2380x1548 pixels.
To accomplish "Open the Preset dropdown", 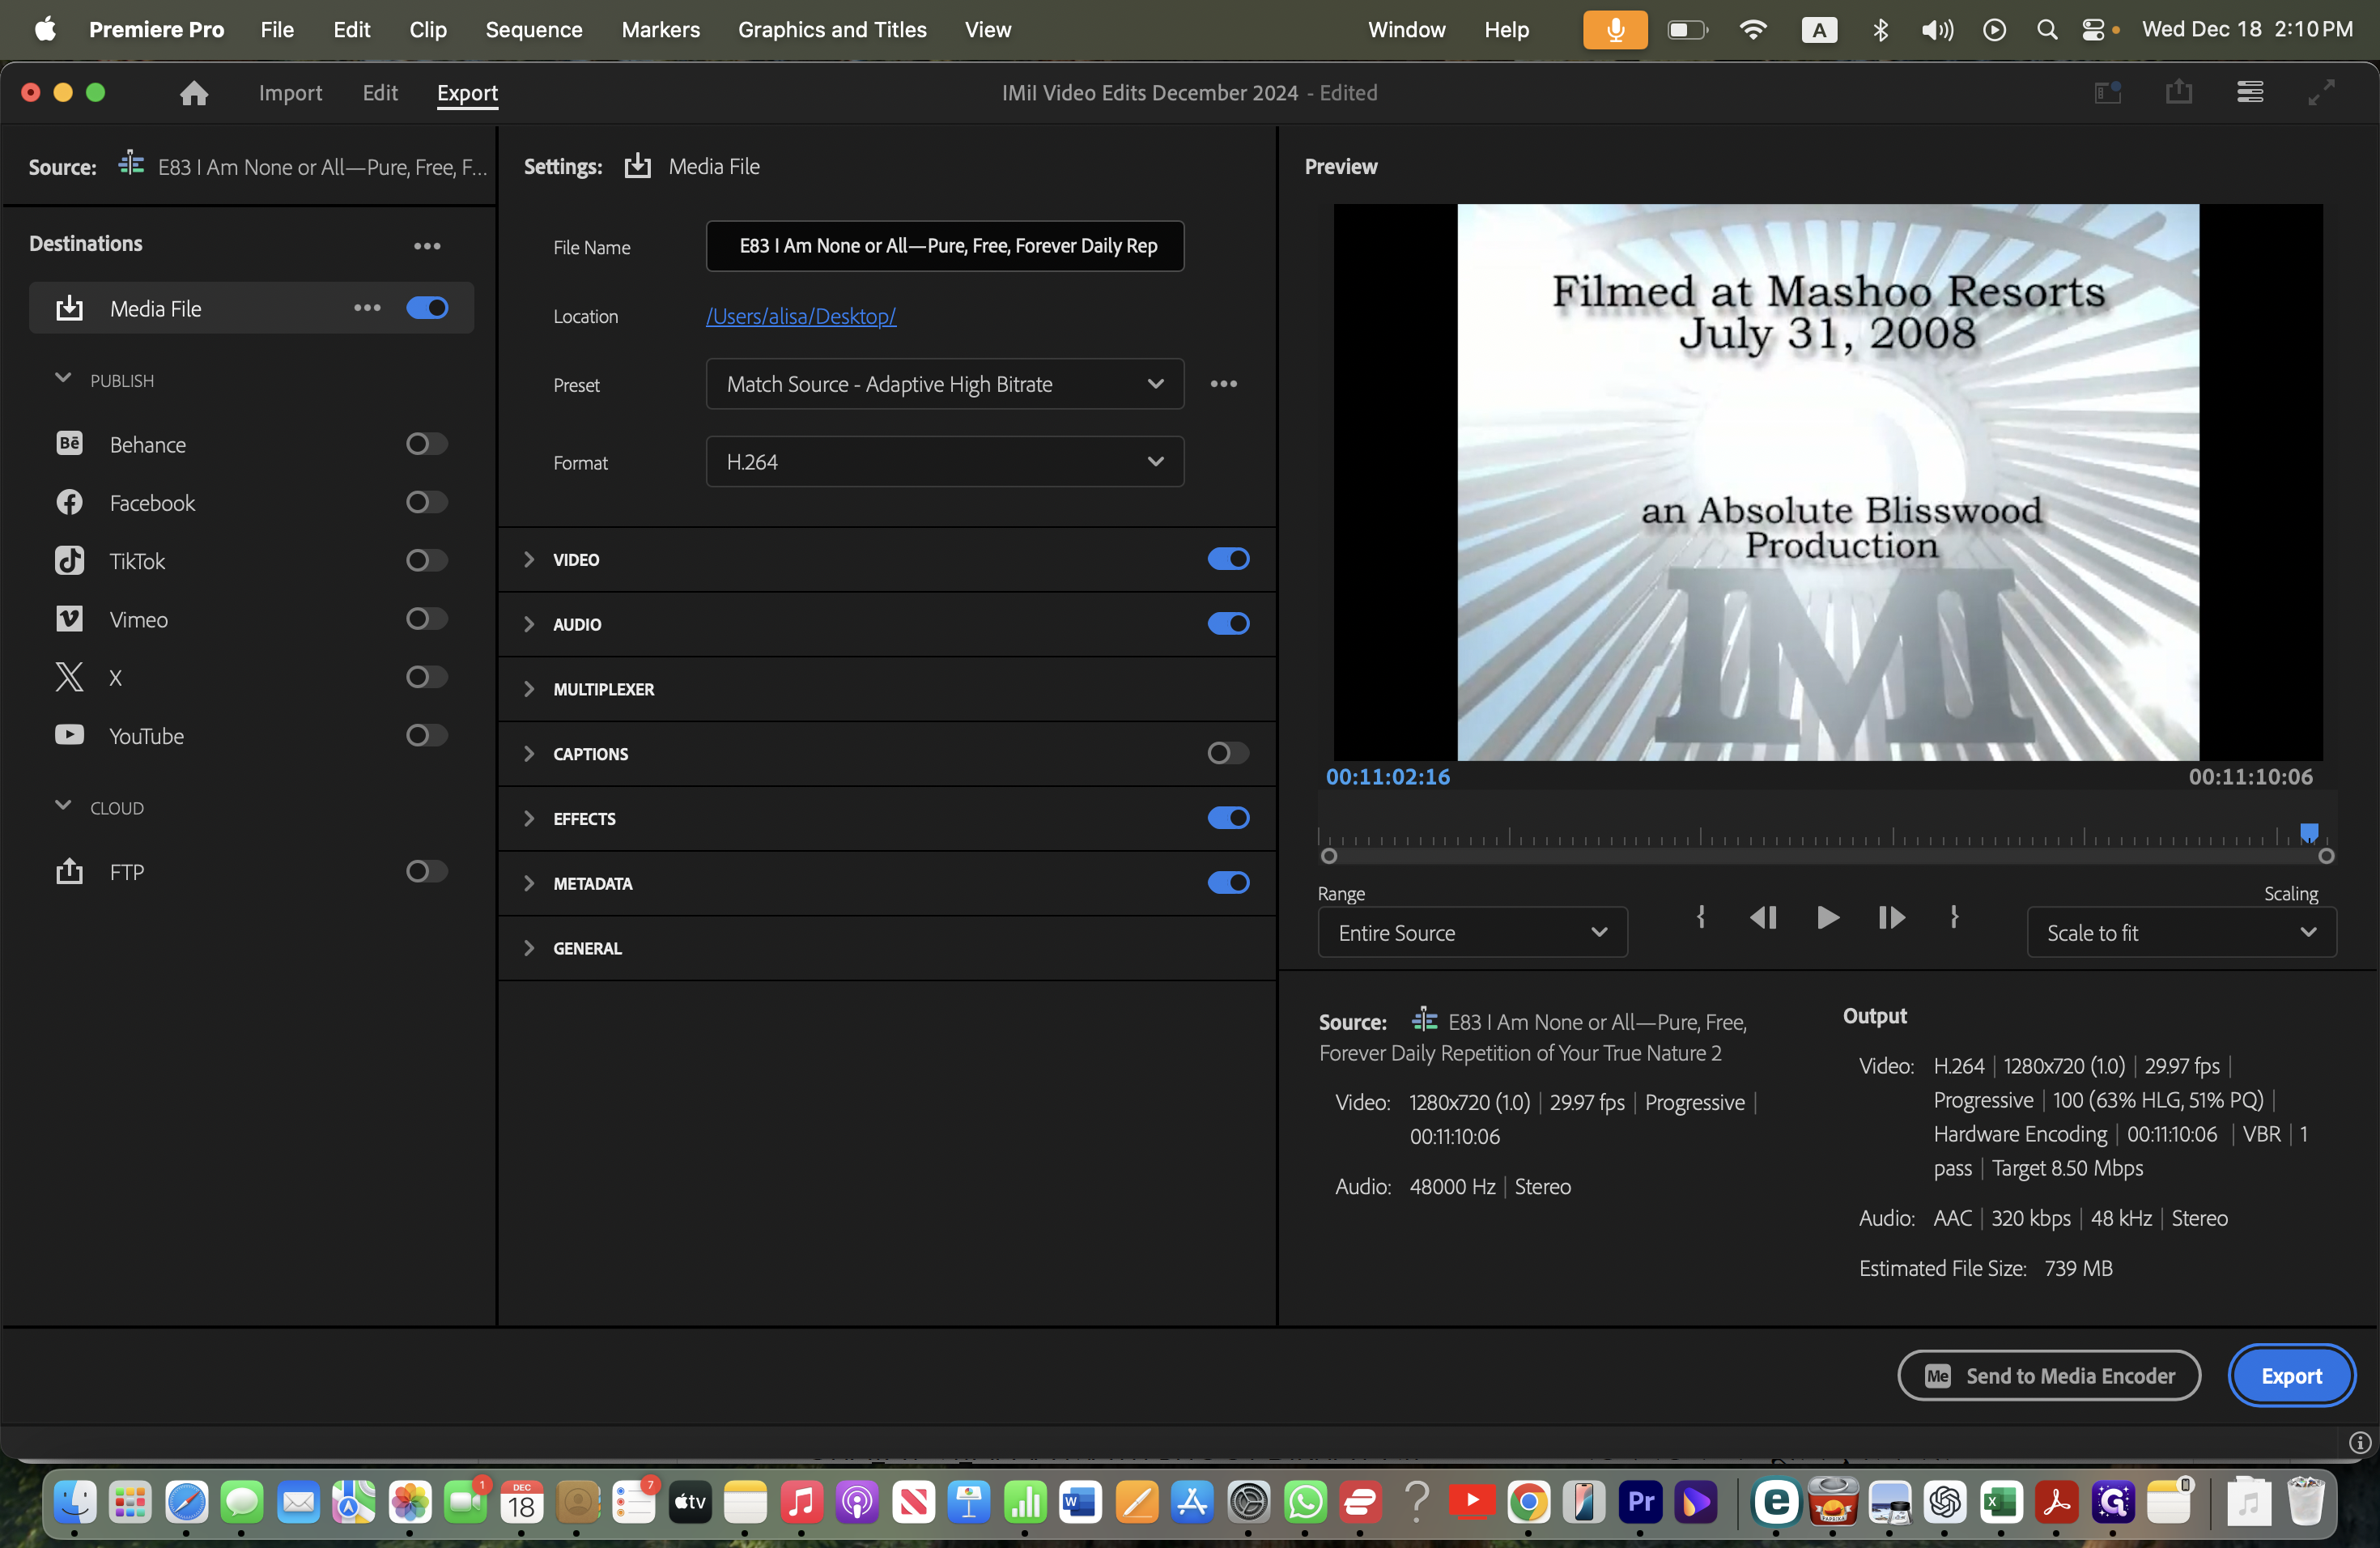I will pyautogui.click(x=945, y=384).
